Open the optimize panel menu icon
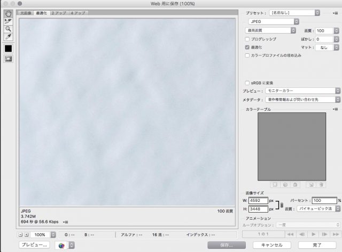342x252 pixels. (335, 12)
